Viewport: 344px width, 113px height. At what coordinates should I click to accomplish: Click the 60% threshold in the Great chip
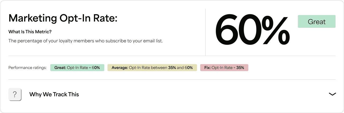pyautogui.click(x=96, y=68)
